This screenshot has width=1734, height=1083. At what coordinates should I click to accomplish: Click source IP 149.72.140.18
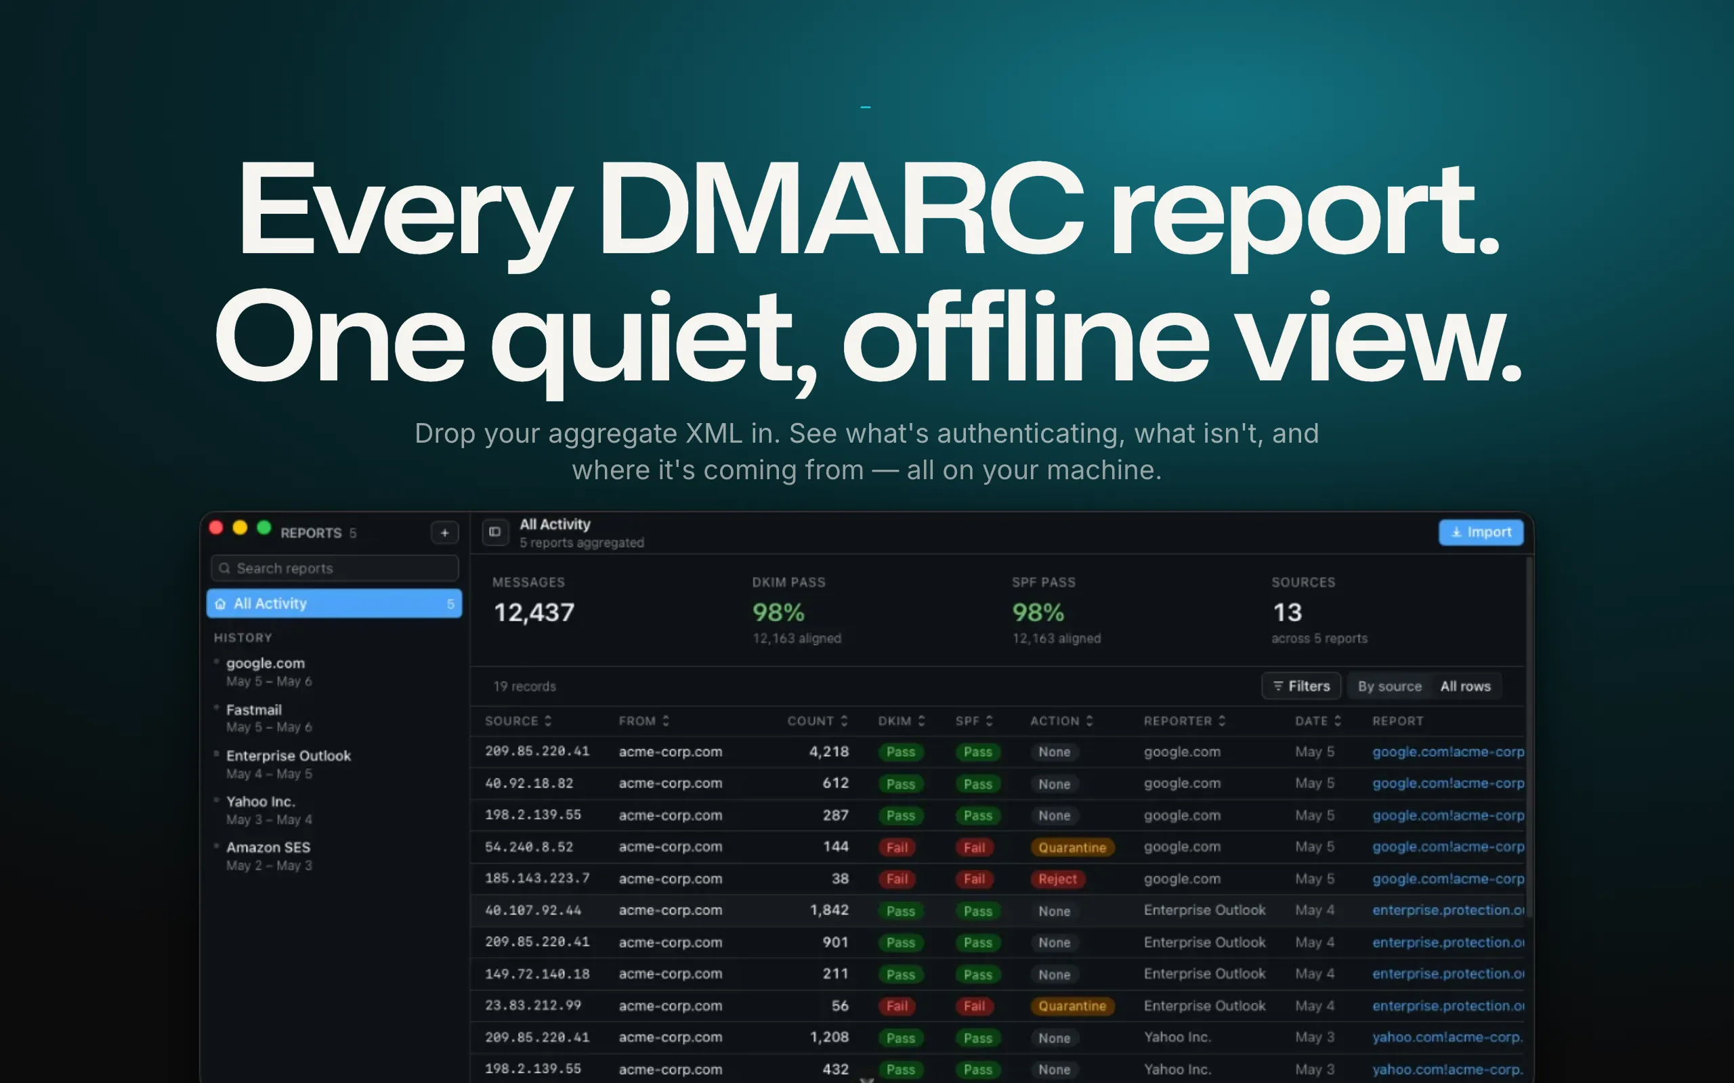tap(536, 974)
